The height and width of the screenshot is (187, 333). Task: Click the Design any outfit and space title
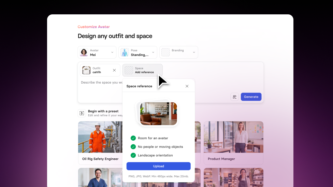tap(115, 36)
